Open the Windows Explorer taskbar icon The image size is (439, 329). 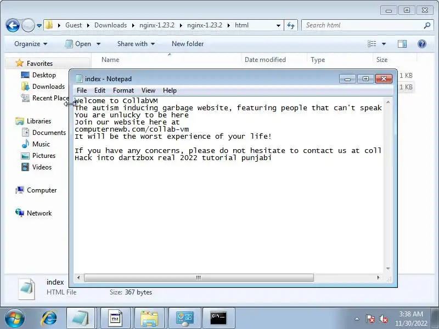click(149, 319)
